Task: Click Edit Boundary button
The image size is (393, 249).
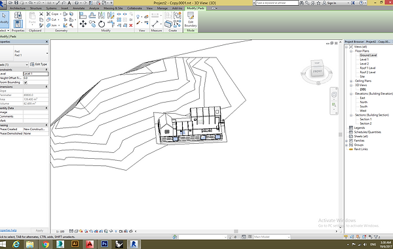Action: (x=191, y=20)
